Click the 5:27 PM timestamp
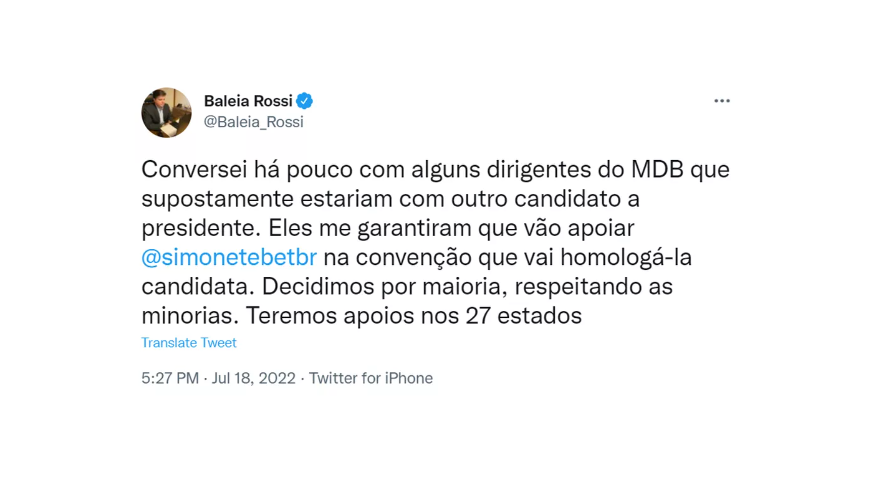The width and height of the screenshot is (870, 477). pos(170,378)
